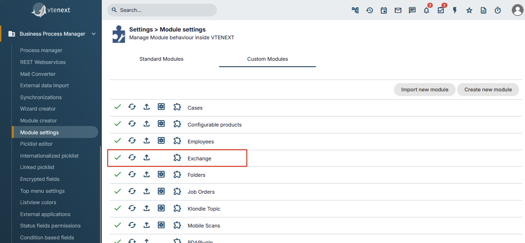Click the Create new module button
The height and width of the screenshot is (243, 525).
488,90
